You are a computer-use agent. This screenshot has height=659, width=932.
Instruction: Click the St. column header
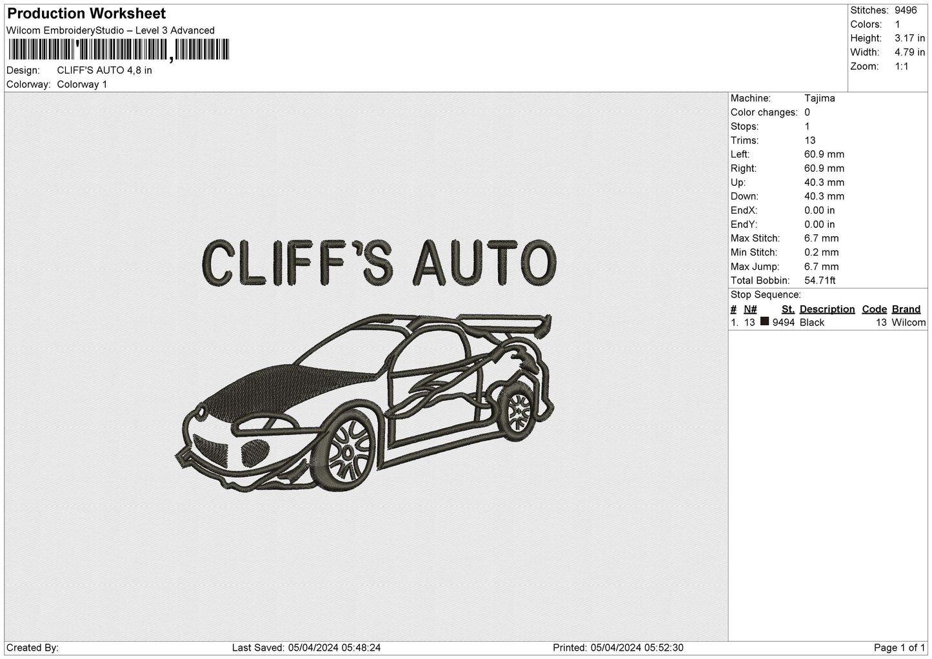point(788,309)
